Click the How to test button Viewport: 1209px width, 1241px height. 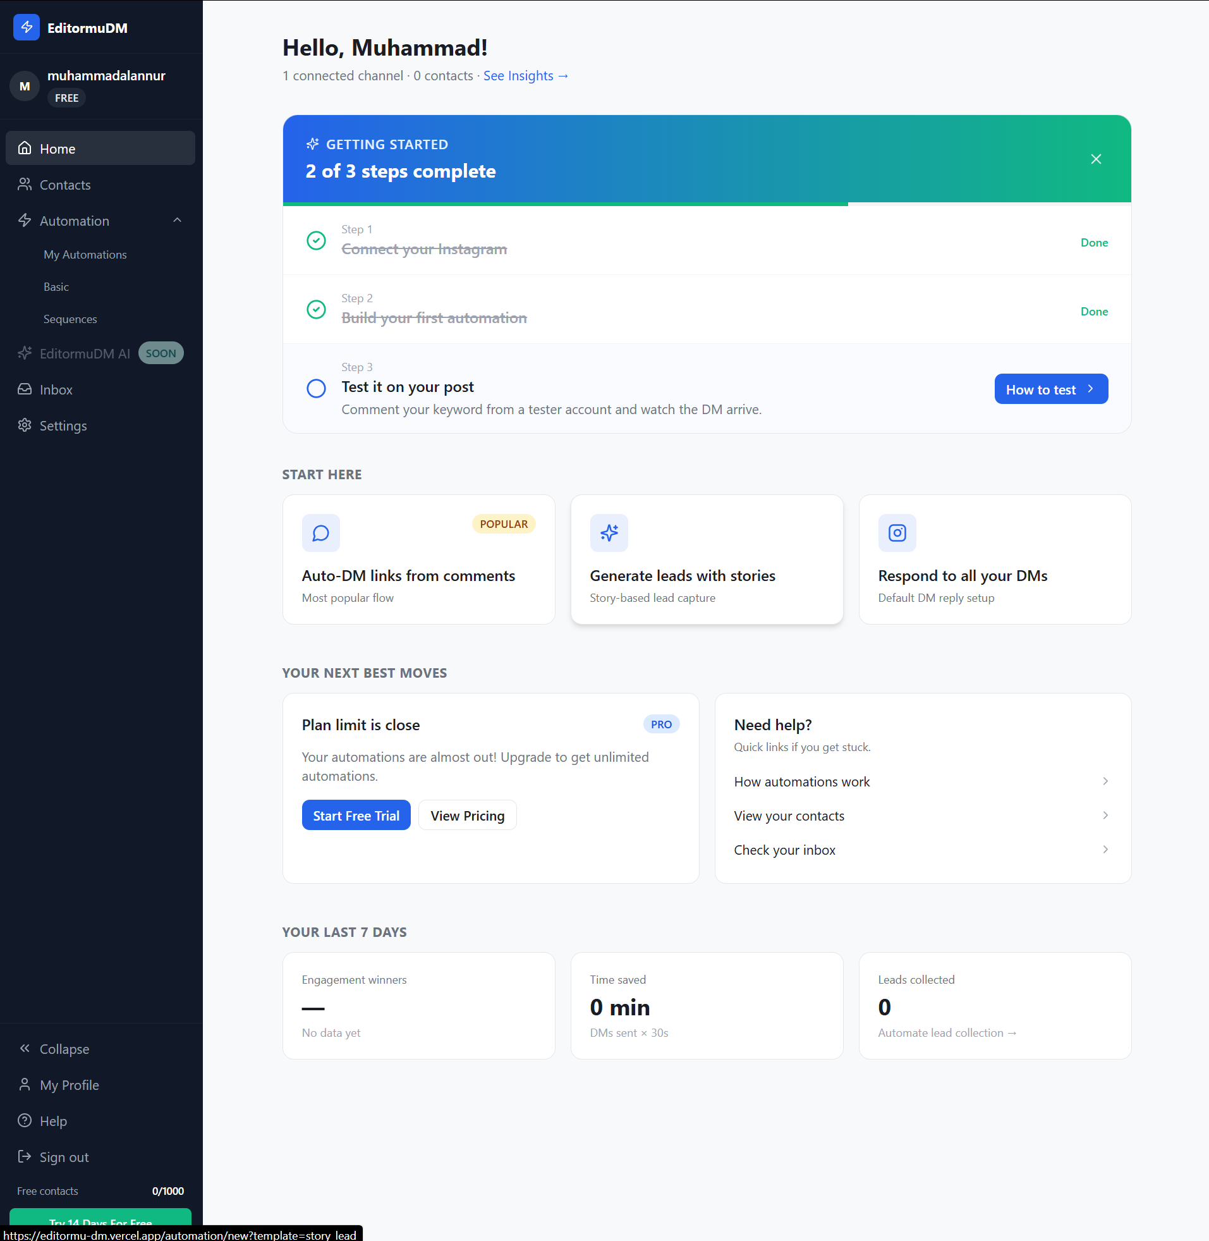click(1051, 389)
